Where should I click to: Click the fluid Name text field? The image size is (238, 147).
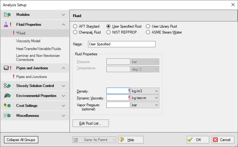pyautogui.click(x=122, y=44)
